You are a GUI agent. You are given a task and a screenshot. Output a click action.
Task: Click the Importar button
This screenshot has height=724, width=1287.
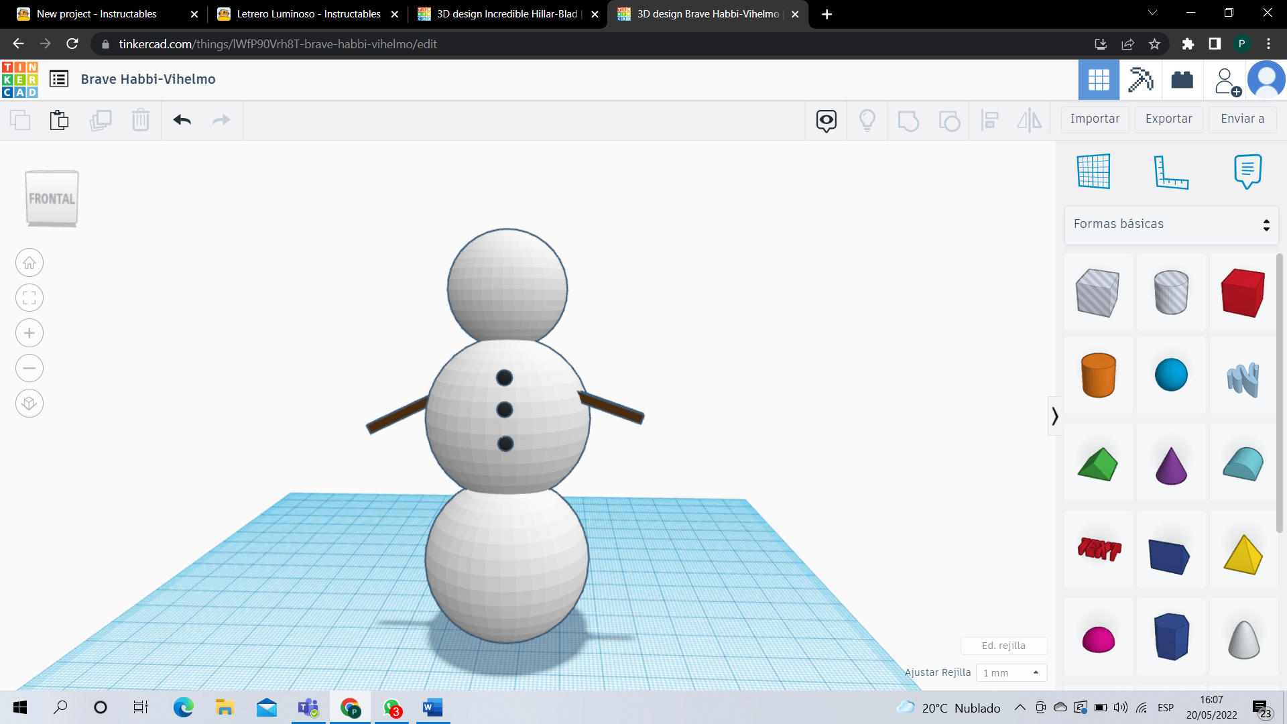1095,119
